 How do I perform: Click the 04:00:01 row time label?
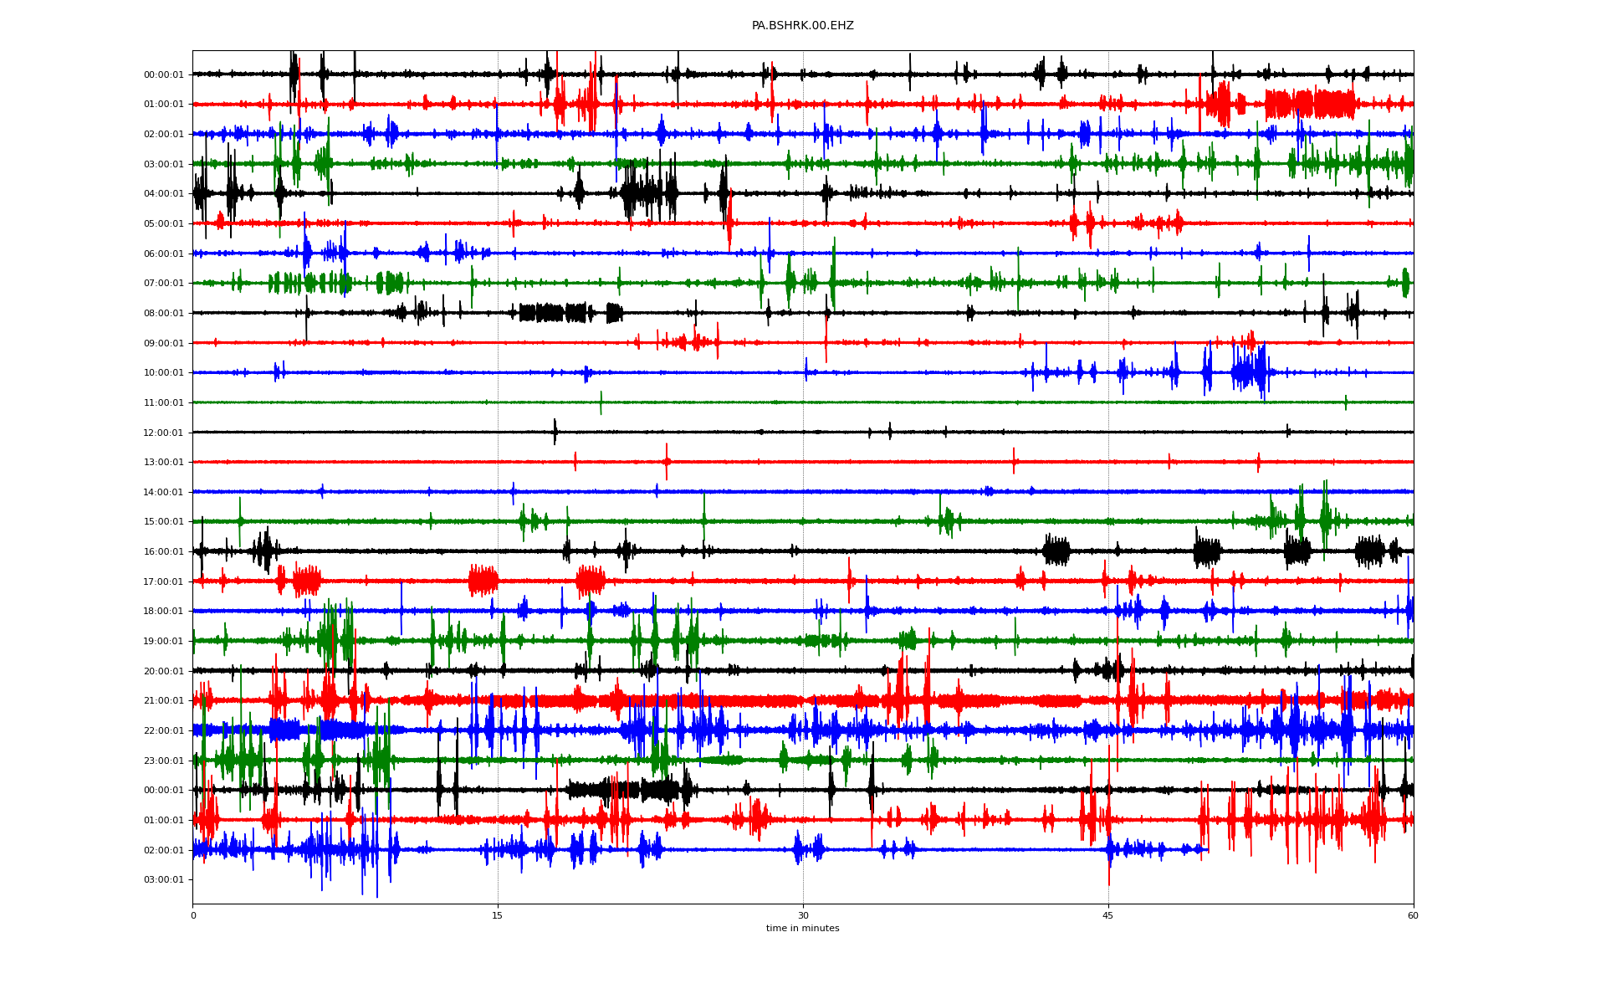[163, 194]
